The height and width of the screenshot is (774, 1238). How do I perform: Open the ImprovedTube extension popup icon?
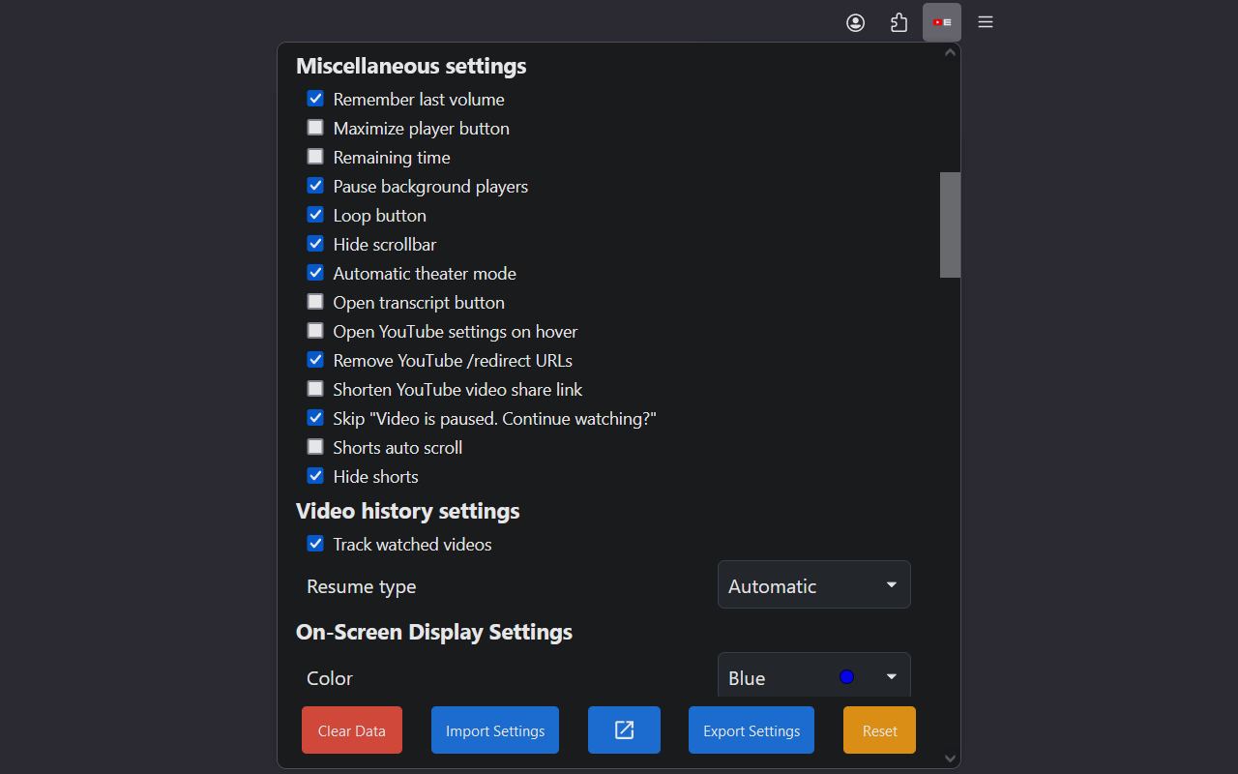941,21
